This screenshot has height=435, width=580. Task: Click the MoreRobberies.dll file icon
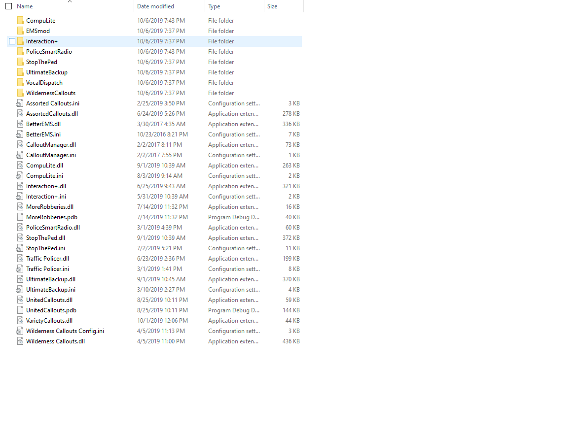(20, 206)
